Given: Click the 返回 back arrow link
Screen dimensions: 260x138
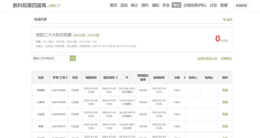Looking at the screenshot, I should click(x=227, y=19).
